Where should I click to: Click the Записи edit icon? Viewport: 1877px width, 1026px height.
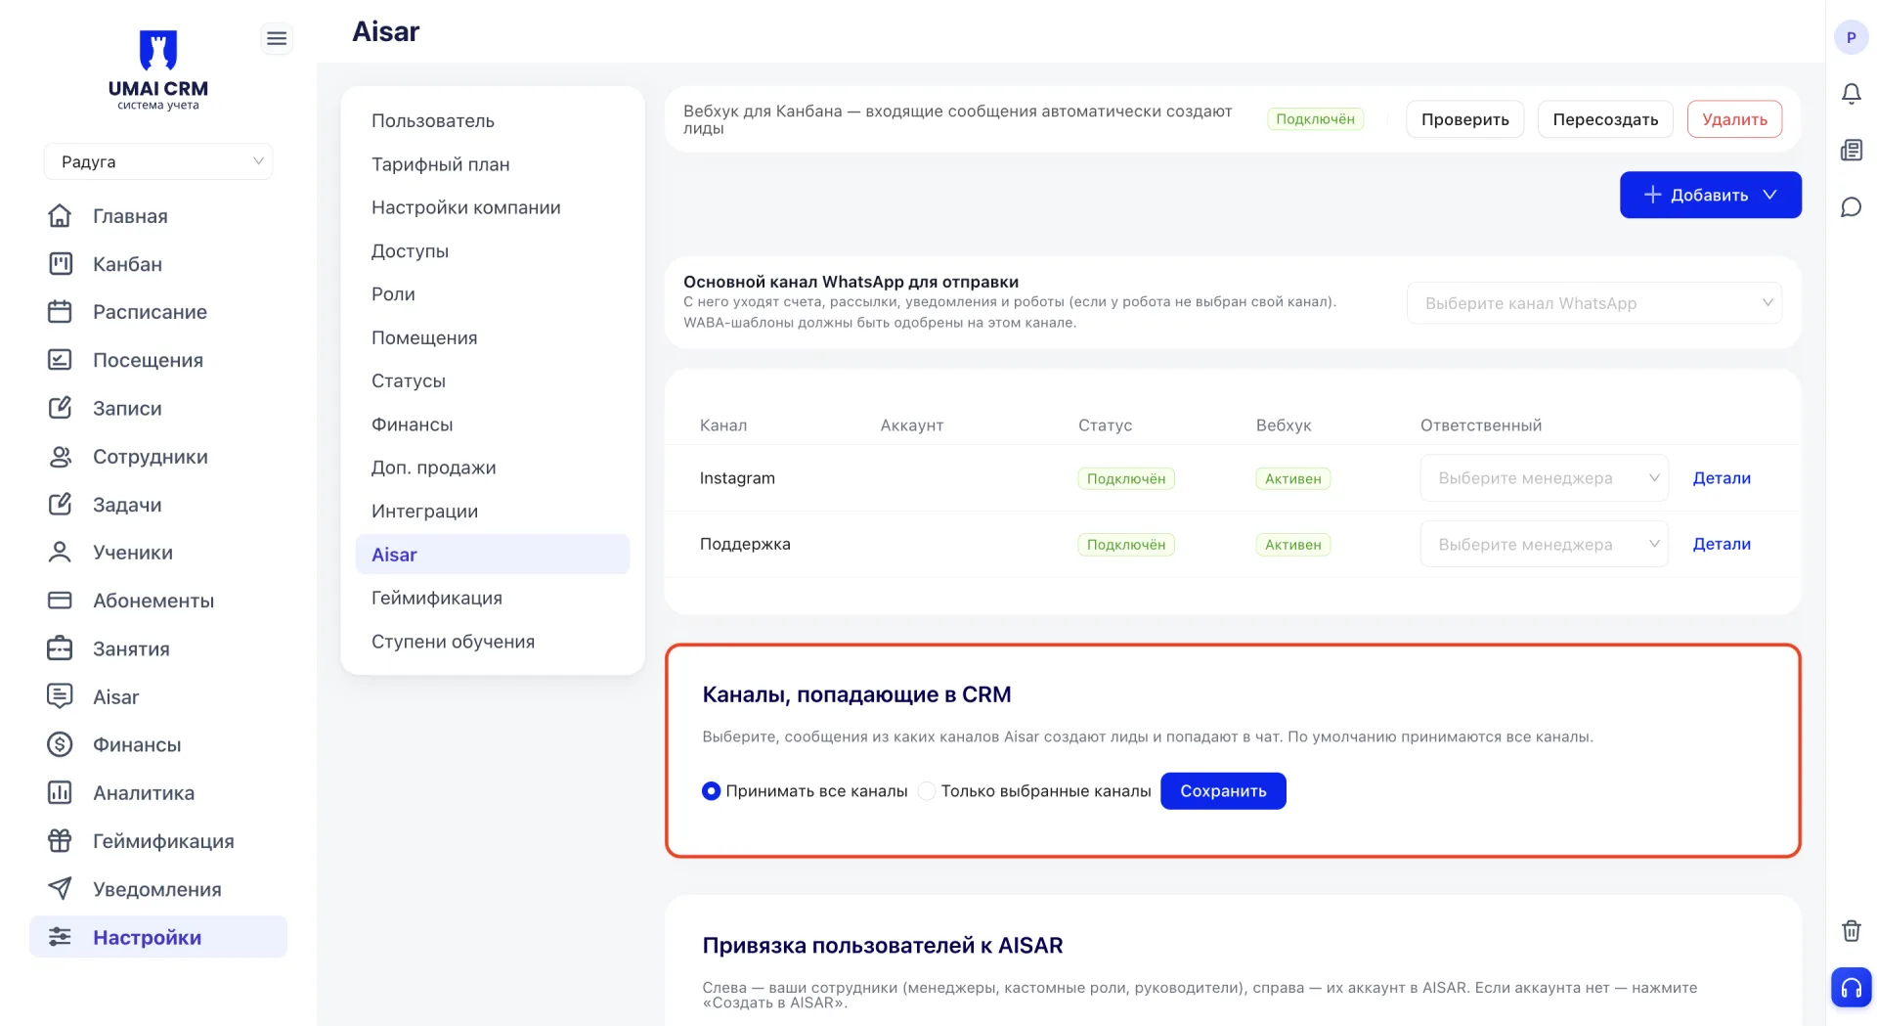[x=60, y=407]
